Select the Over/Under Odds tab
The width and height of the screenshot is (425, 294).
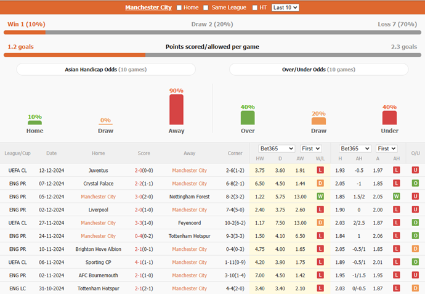pos(319,70)
